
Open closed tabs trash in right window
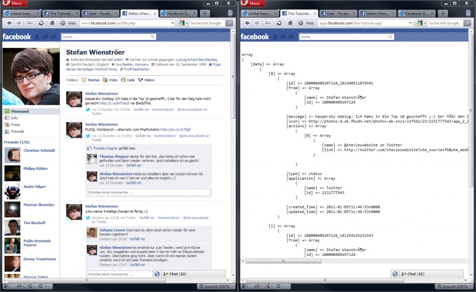tap(469, 13)
